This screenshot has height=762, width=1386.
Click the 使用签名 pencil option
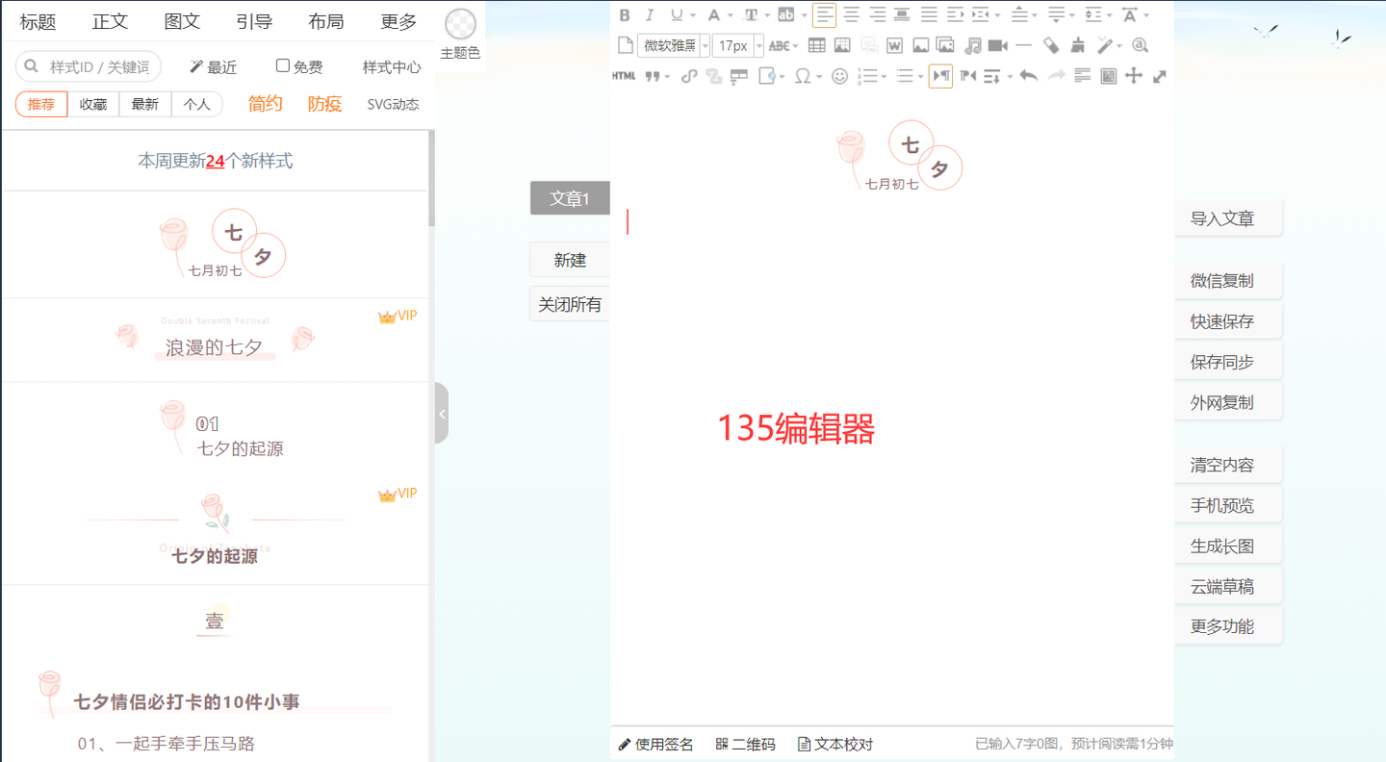[655, 744]
